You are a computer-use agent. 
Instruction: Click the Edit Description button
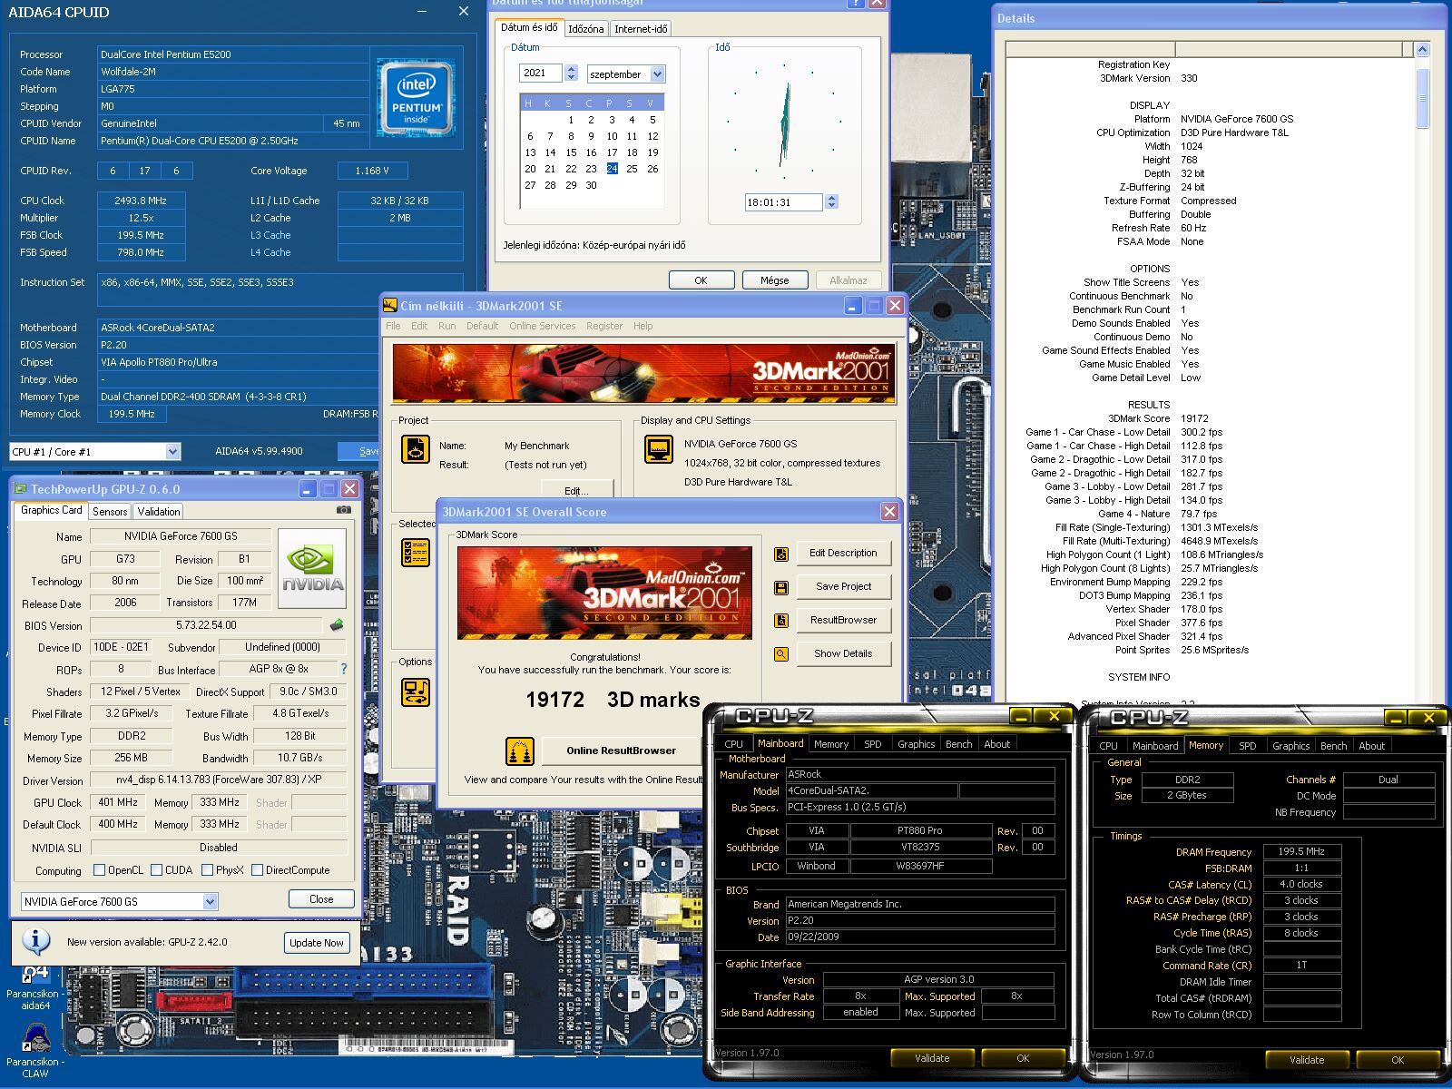pos(844,554)
